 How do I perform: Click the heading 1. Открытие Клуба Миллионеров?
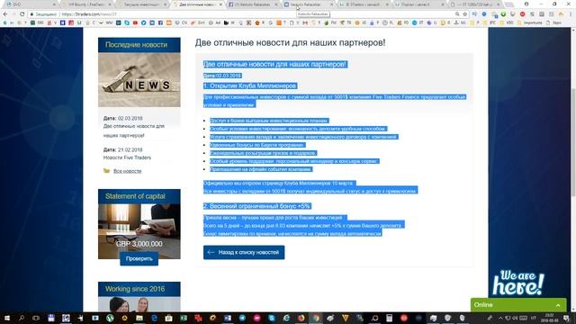click(250, 86)
